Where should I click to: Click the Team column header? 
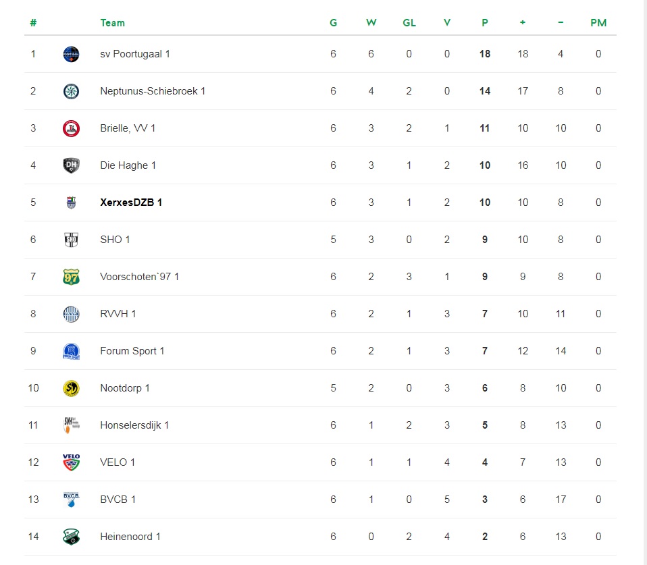pyautogui.click(x=112, y=22)
